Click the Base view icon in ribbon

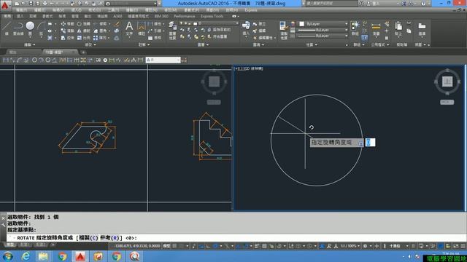coord(422,29)
